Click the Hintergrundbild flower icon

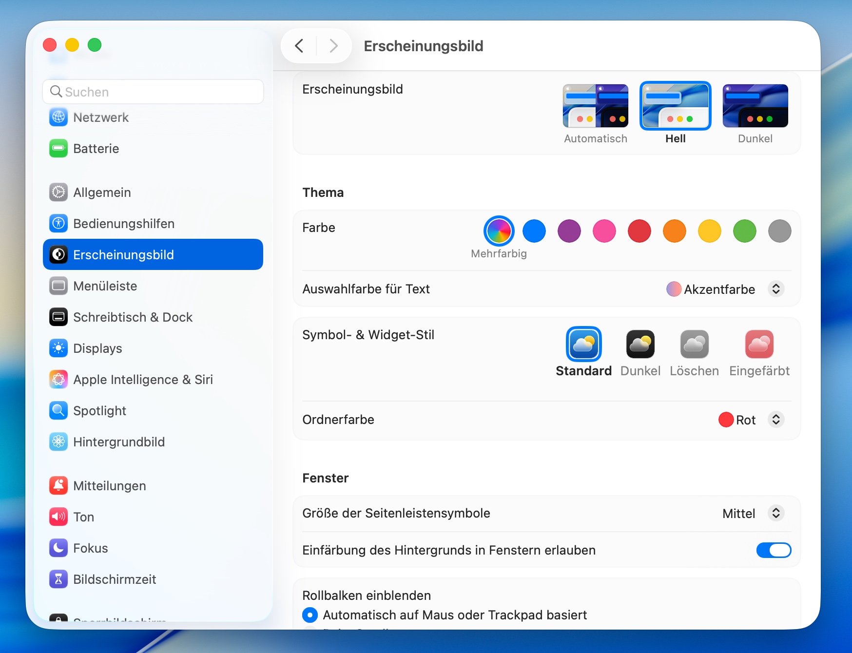[x=58, y=442]
